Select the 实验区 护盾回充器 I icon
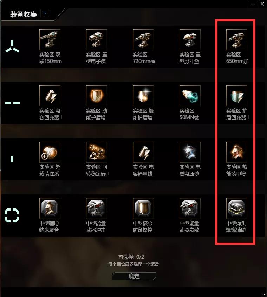 pyautogui.click(x=237, y=96)
